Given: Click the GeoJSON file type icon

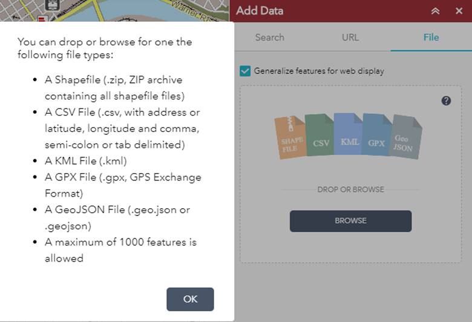Looking at the screenshot, I should click(404, 139).
